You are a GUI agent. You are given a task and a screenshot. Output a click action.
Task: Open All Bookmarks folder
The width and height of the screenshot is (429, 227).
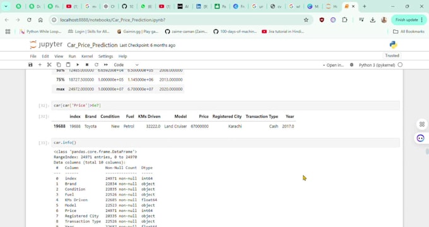point(408,32)
